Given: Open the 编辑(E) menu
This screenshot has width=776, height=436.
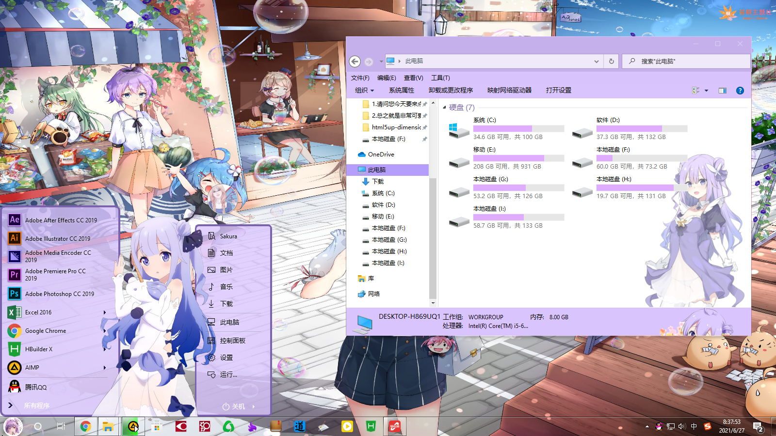Looking at the screenshot, I should point(387,78).
